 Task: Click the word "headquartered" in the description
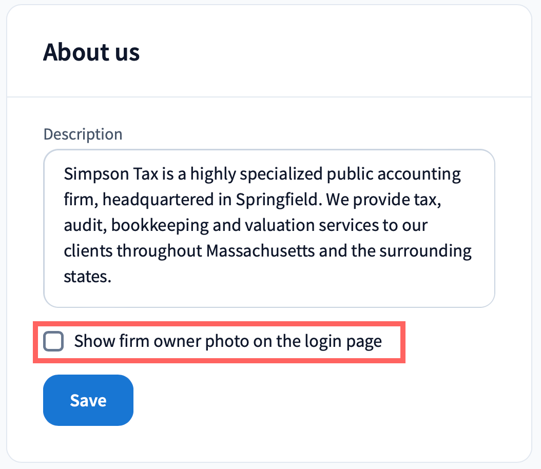(158, 200)
